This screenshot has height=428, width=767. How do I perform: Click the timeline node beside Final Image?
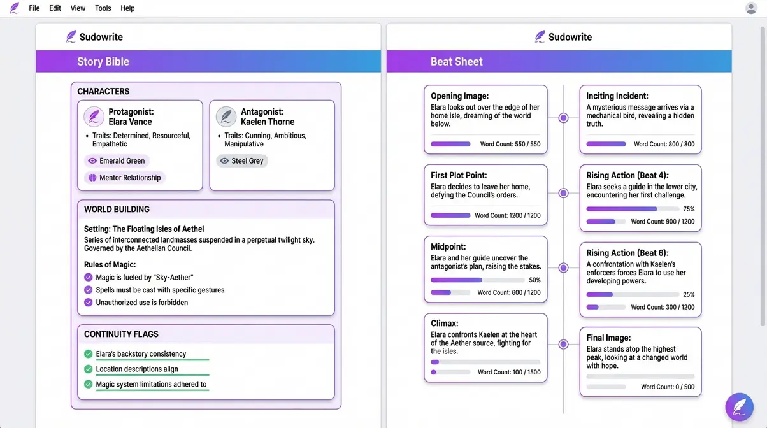[x=563, y=344]
